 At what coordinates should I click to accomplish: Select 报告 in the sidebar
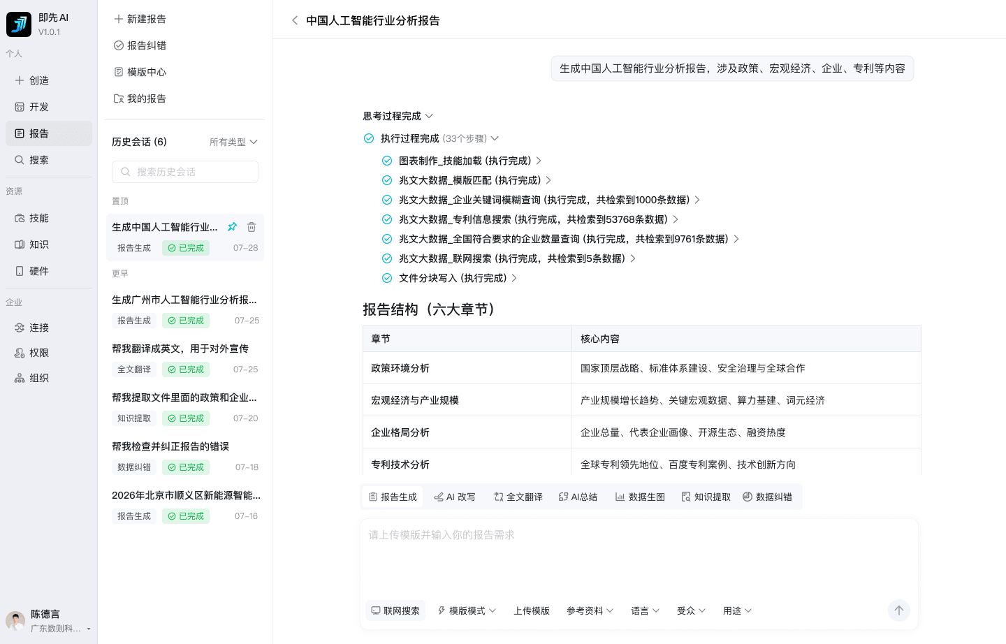49,133
